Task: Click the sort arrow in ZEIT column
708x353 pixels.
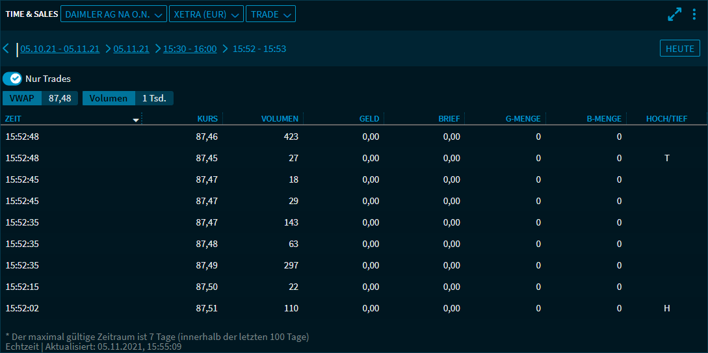Action: [x=136, y=120]
